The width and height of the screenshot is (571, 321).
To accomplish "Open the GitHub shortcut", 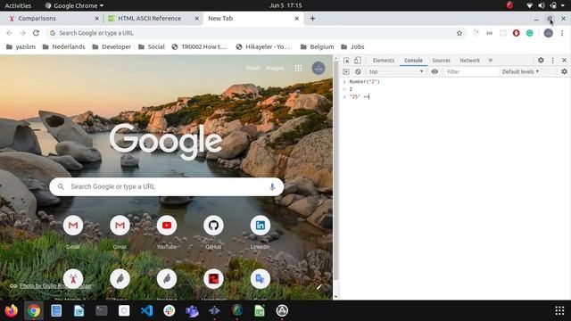I will point(213,231).
